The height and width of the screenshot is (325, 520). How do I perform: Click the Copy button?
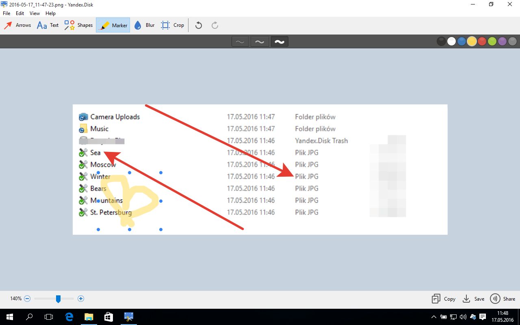[443, 299]
